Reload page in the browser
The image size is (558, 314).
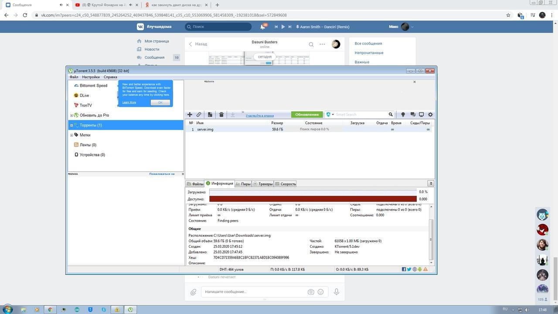[x=25, y=15]
